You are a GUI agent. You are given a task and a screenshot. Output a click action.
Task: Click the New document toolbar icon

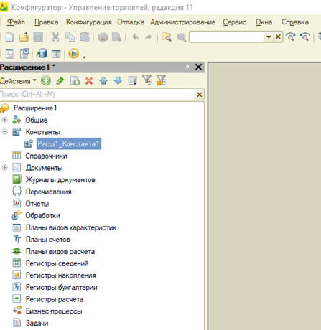tap(9, 37)
